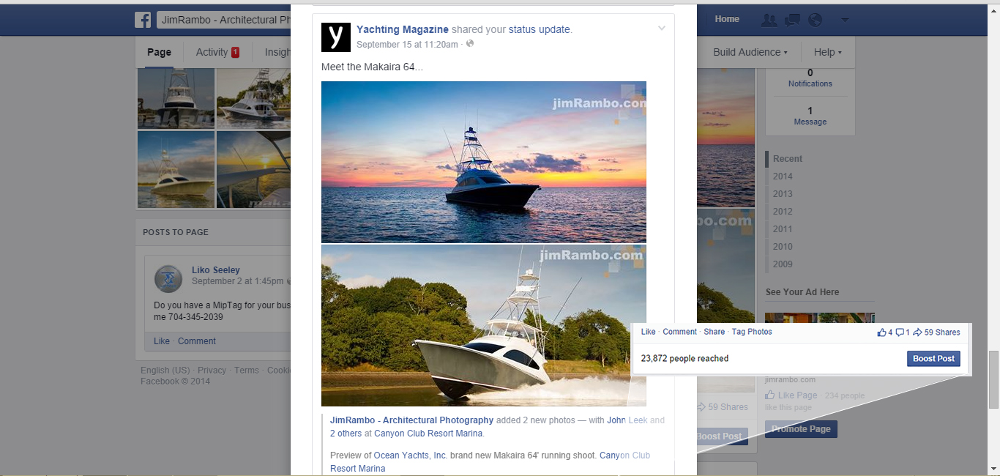Viewport: 1000px width, 476px height.
Task: Open the friend requests icon
Action: pyautogui.click(x=769, y=20)
